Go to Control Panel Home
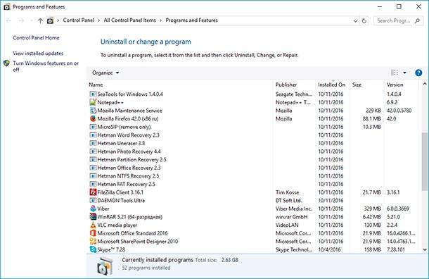Screen dimensions: 429x279 pyautogui.click(x=36, y=38)
